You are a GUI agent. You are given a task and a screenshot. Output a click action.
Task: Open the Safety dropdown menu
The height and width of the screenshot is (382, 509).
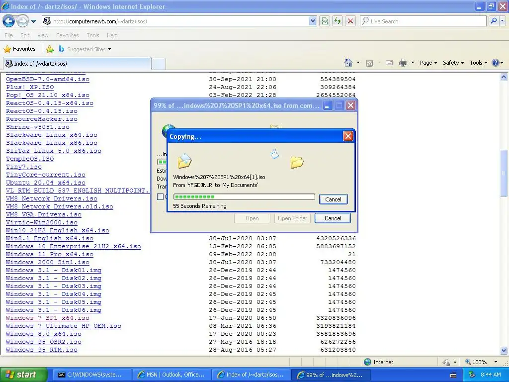pyautogui.click(x=453, y=63)
